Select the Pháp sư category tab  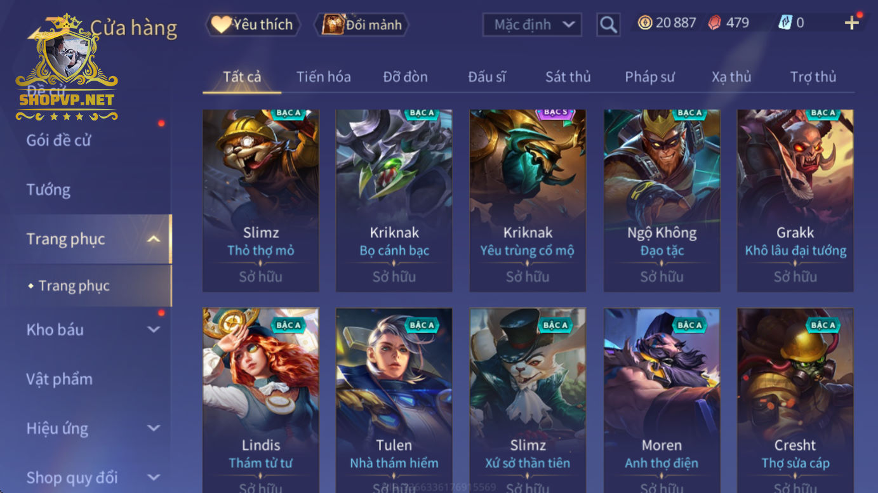[649, 77]
